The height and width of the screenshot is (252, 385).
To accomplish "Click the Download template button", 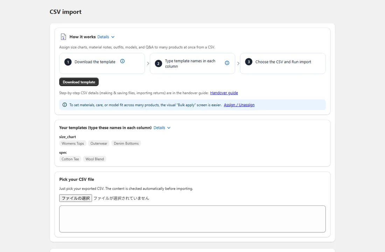I will tap(79, 82).
